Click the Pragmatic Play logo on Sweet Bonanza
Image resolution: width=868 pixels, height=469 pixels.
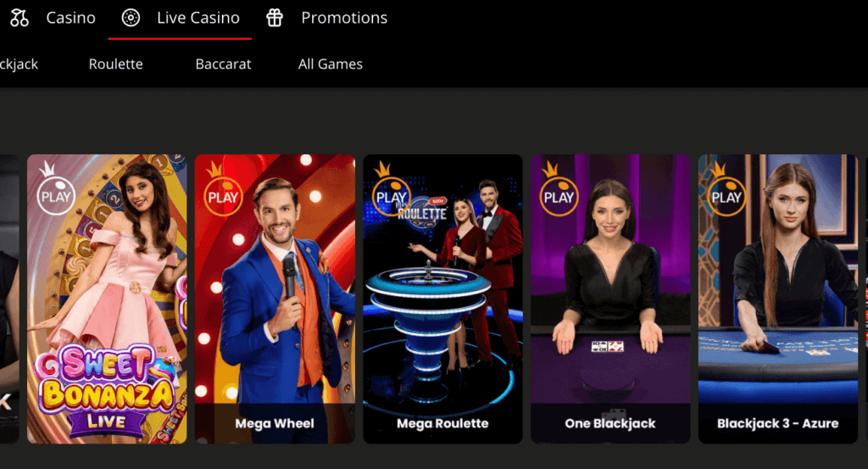click(x=55, y=189)
